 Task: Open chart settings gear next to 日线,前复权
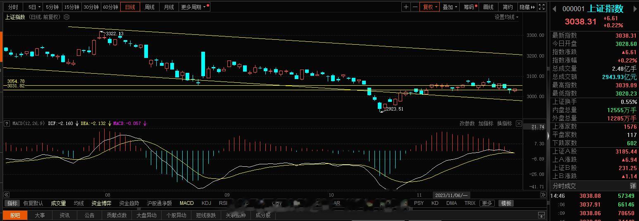pyautogui.click(x=67, y=17)
